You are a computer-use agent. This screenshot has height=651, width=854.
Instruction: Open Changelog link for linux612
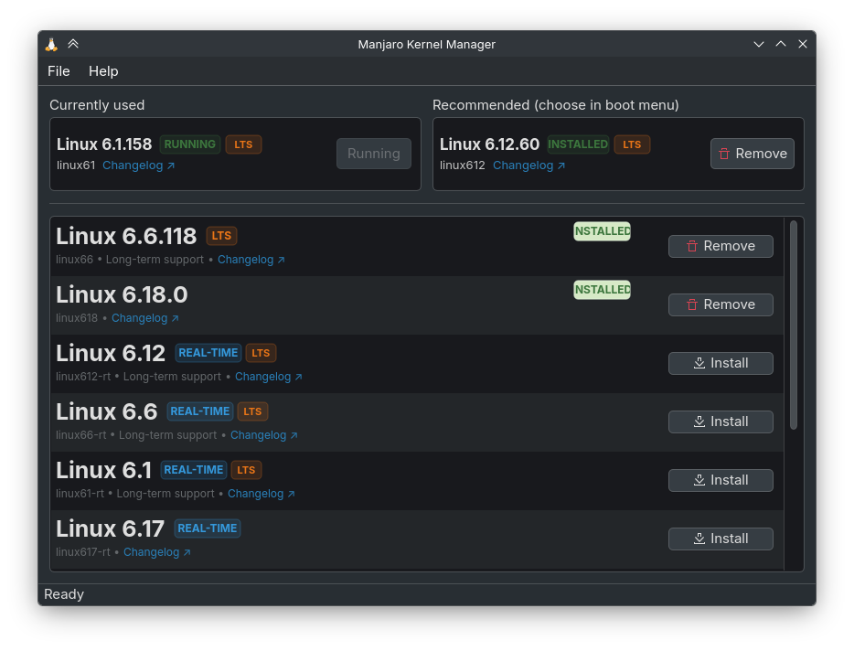point(528,165)
